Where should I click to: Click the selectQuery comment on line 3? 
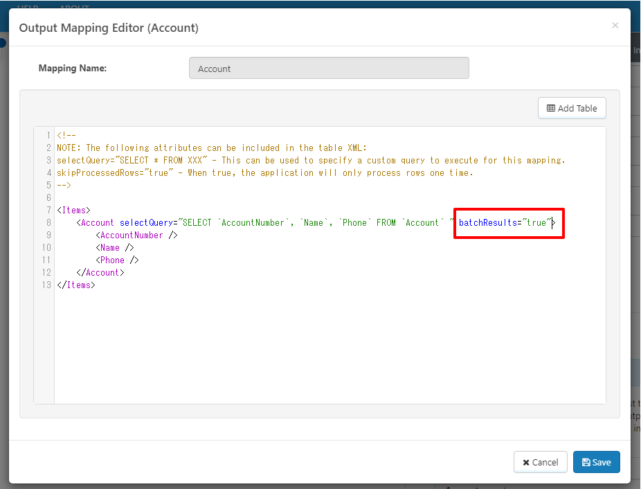[x=311, y=161]
